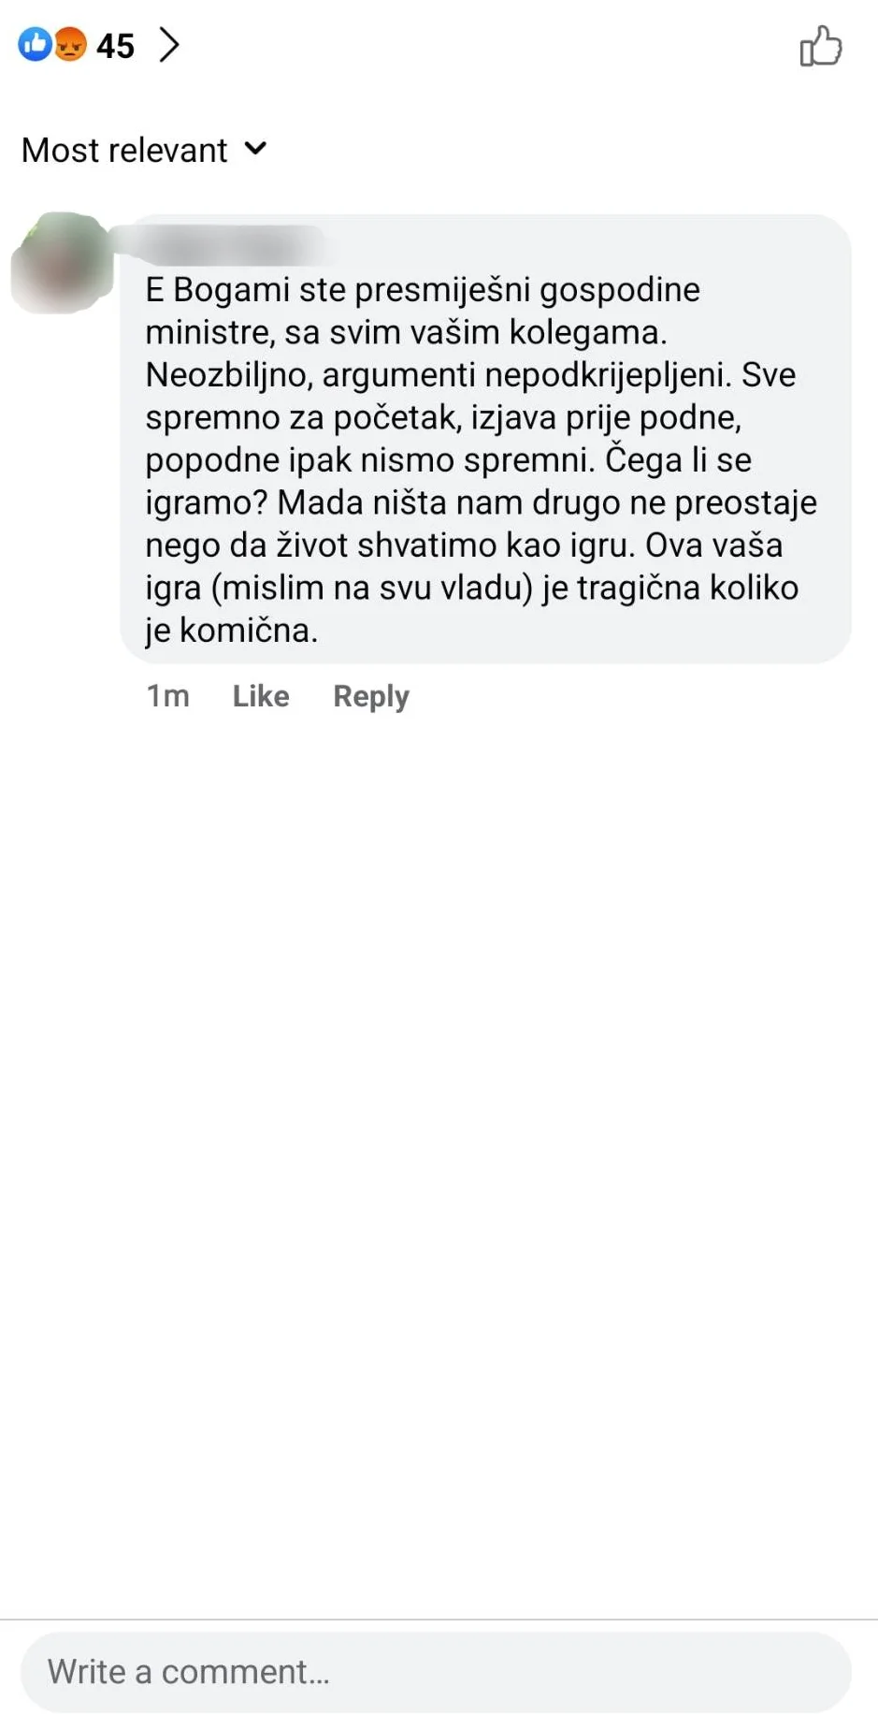Click the 1m comment timestamp
This screenshot has height=1715, width=878.
pyautogui.click(x=168, y=696)
